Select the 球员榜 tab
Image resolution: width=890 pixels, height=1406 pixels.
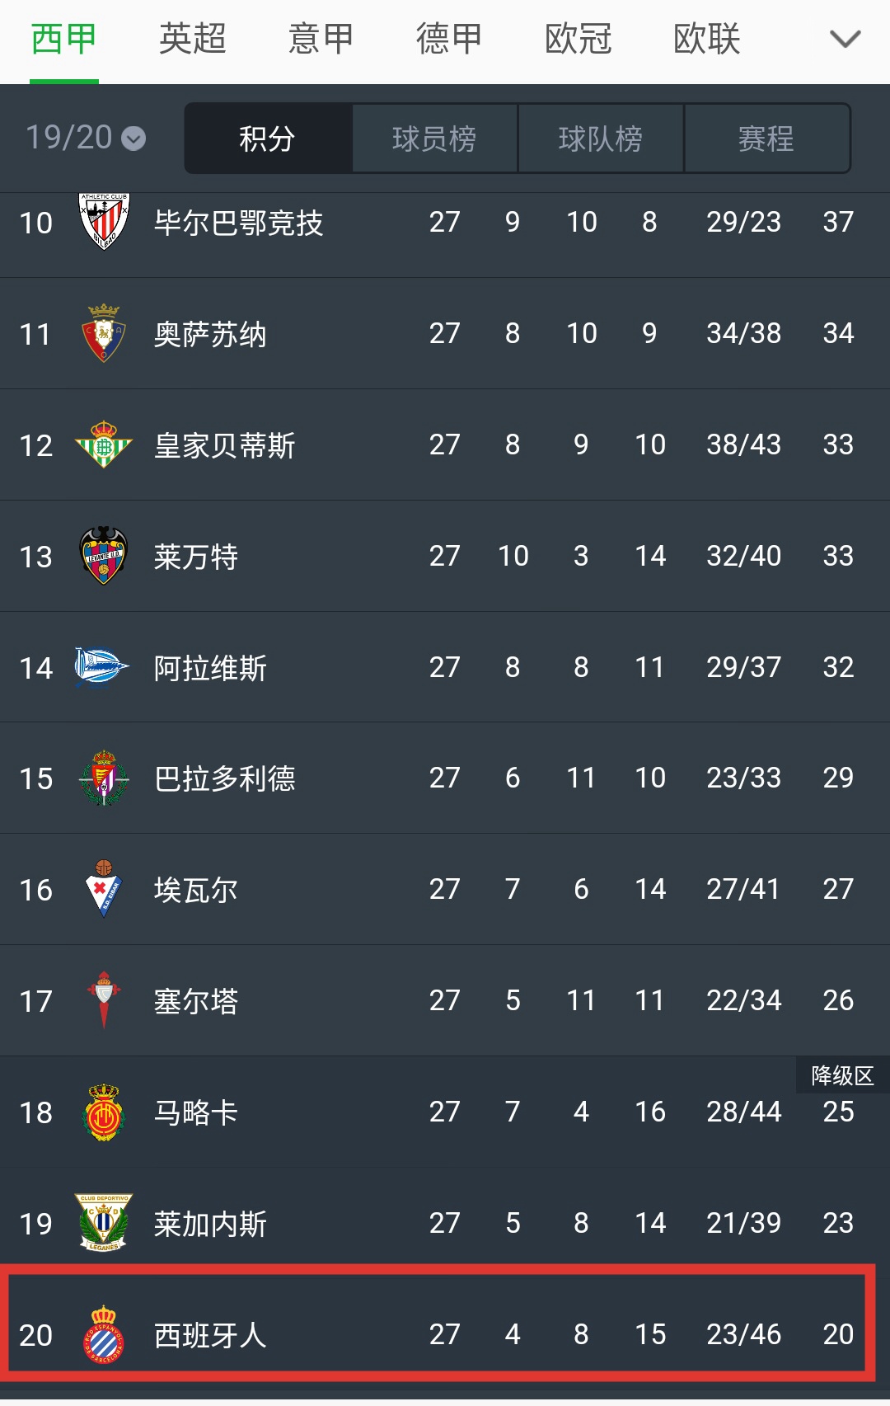(434, 139)
